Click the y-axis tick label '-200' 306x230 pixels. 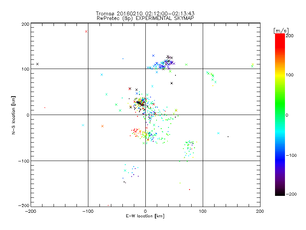point(24,205)
